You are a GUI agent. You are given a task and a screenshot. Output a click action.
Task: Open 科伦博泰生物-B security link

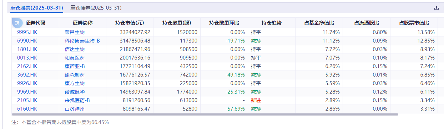pyautogui.click(x=82, y=41)
